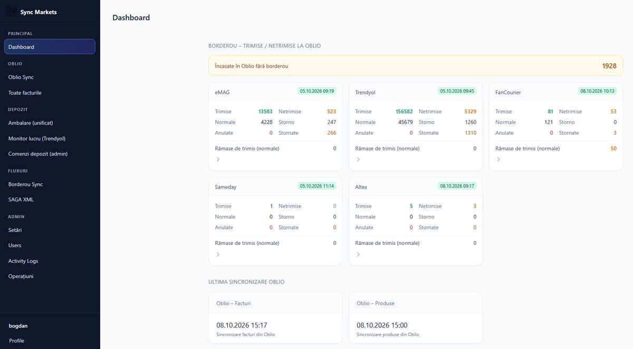Open the Dashboard sidebar item
633x349 pixels.
(x=50, y=46)
